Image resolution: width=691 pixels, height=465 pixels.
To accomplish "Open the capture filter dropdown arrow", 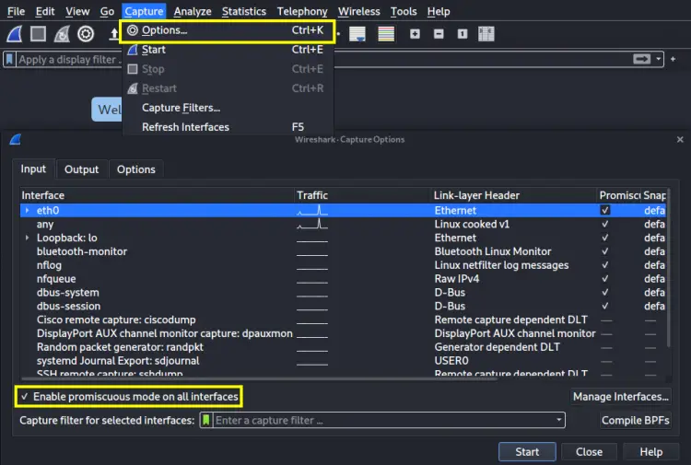I will pyautogui.click(x=559, y=420).
